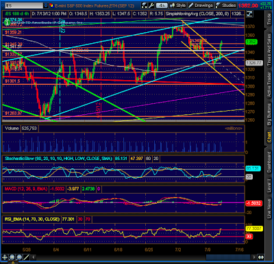Screen dimensions: 274x264
Task: Toggle the 4h timeframe button
Action: 162,5
